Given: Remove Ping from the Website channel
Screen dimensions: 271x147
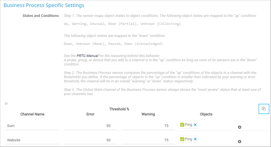Looking at the screenshot, I should coord(195,139).
